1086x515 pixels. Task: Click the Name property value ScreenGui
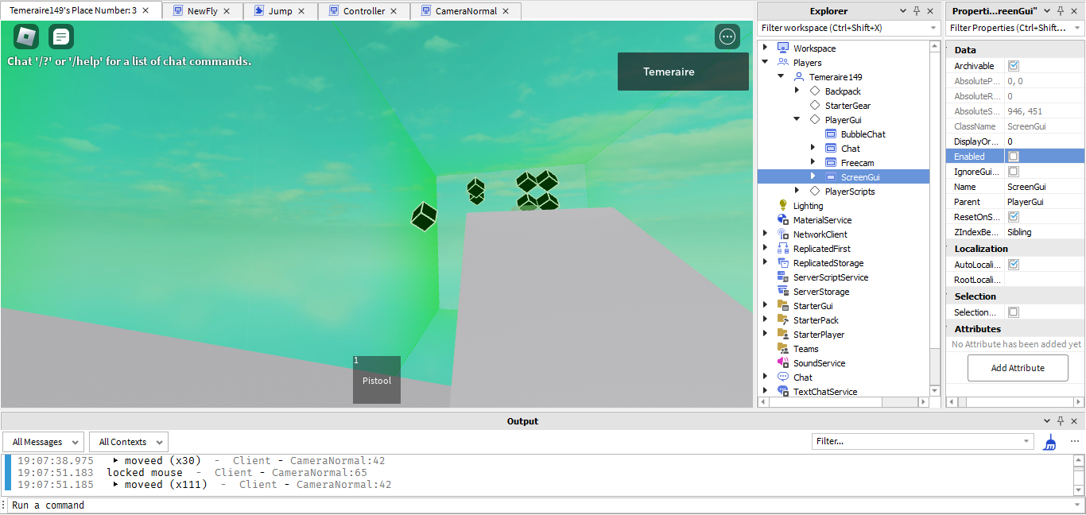[1044, 187]
